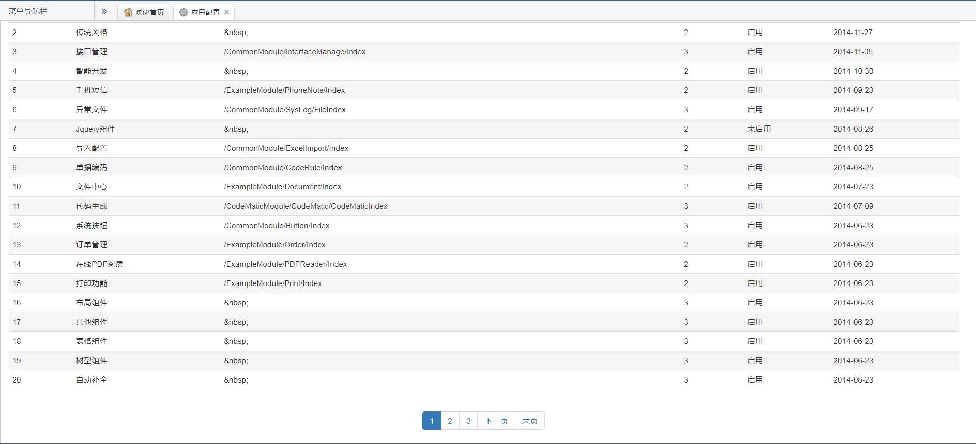Click date 2014-11-05 cell
The width and height of the screenshot is (976, 444).
coord(853,52)
